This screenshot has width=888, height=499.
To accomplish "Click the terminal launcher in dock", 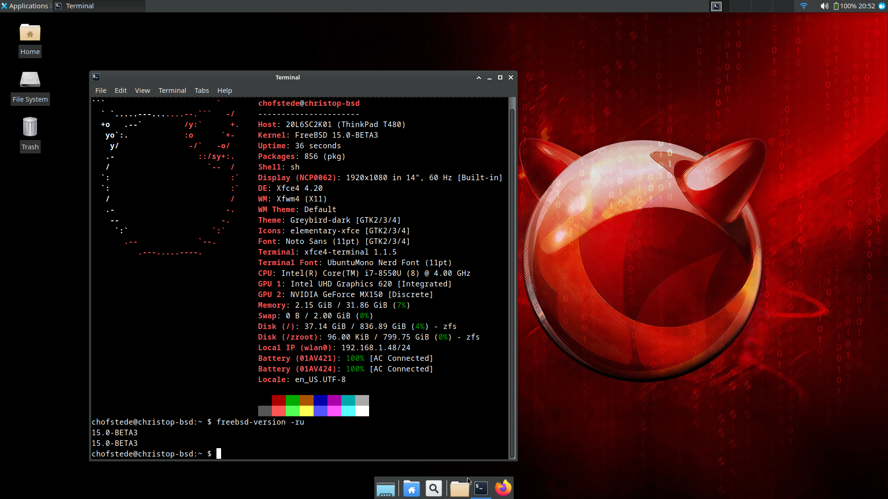I will tap(481, 488).
